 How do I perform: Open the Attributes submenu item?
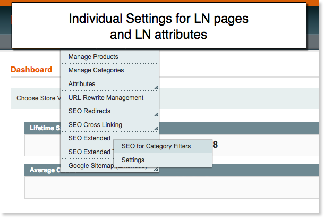[x=109, y=84]
